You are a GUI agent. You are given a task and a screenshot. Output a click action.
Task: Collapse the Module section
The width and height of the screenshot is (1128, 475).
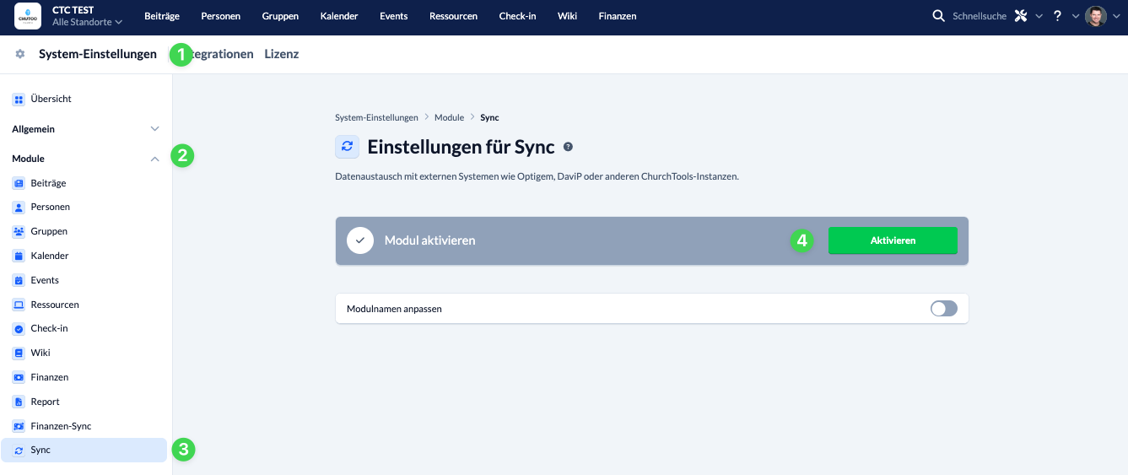[154, 159]
